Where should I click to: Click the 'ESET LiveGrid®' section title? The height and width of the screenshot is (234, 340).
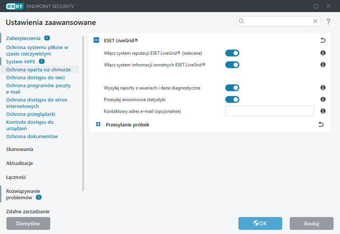click(x=121, y=40)
